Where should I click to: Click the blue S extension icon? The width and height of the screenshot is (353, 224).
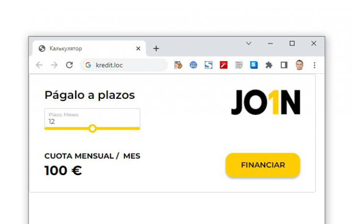pos(254,65)
